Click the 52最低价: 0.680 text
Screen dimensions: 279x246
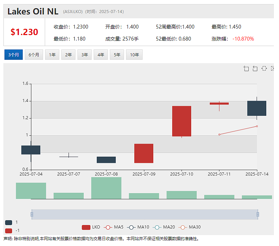pos(174,39)
